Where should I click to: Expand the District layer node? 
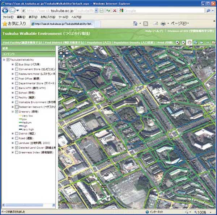coord(13,133)
